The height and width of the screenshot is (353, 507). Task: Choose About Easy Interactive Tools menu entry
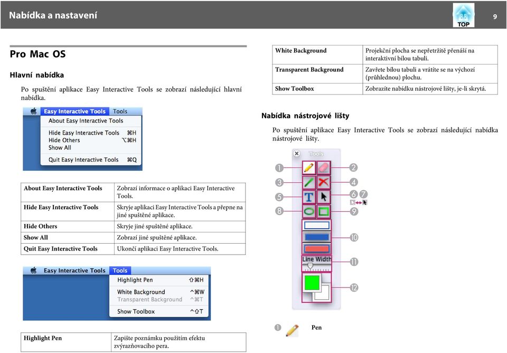[x=86, y=120]
